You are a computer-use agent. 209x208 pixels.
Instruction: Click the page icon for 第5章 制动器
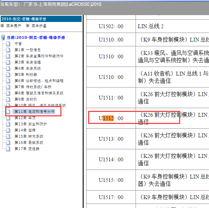click(x=8, y=74)
